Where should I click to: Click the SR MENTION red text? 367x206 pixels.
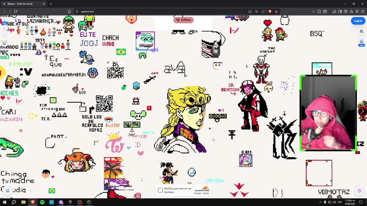click(x=230, y=88)
